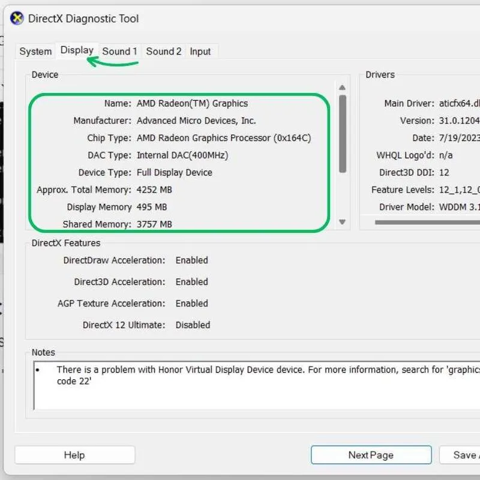
Task: Open the Sound 1 tab
Action: point(119,52)
